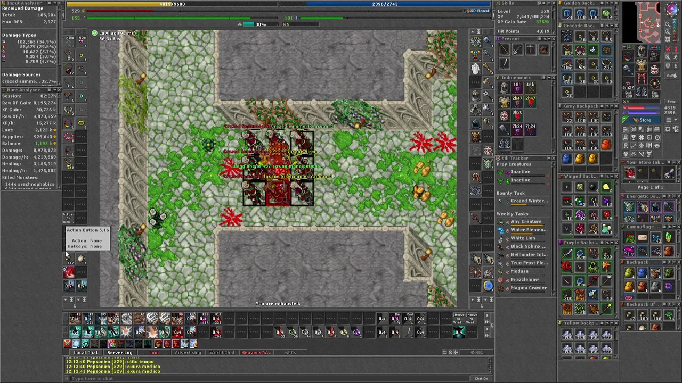Open chat channel dropdown beside input
This screenshot has height=383, width=682.
[67, 379]
